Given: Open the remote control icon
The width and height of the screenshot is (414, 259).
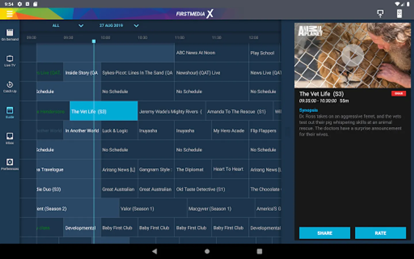Looking at the screenshot, I should pos(399,14).
